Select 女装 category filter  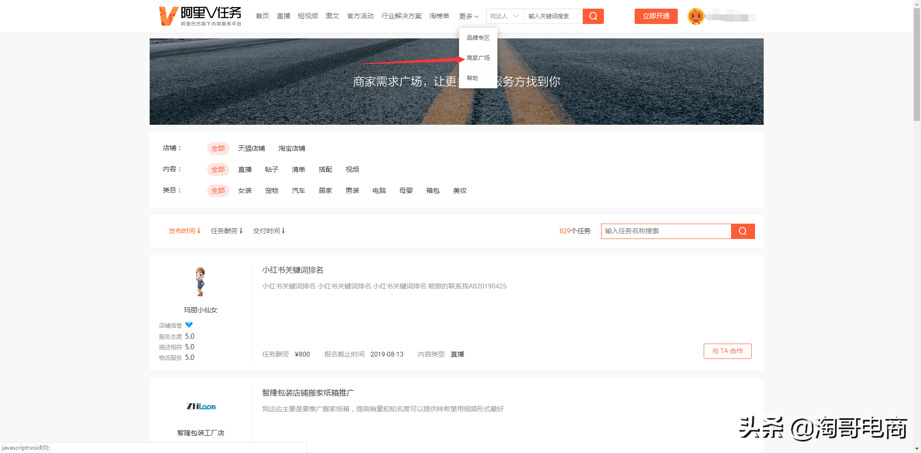coord(245,191)
